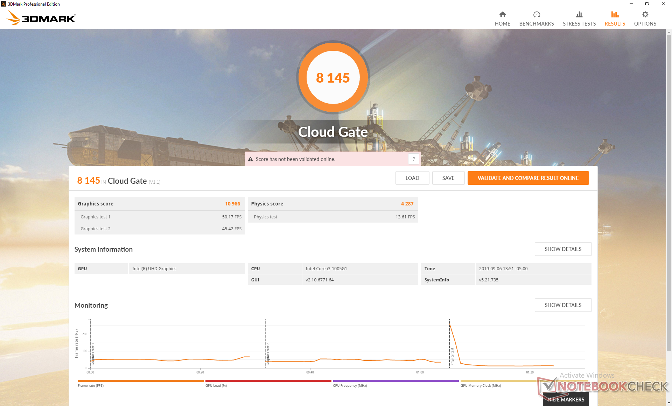Image resolution: width=672 pixels, height=406 pixels.
Task: Toggle the Hide Markers button
Action: (566, 399)
